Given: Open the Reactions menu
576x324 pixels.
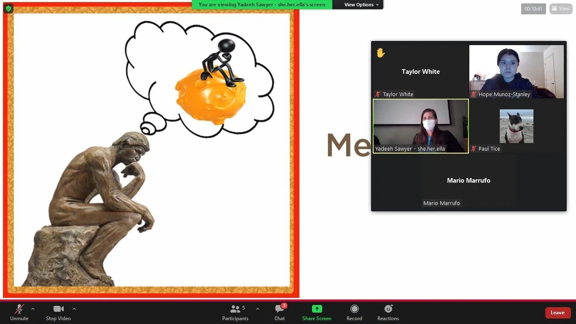Looking at the screenshot, I should [388, 313].
